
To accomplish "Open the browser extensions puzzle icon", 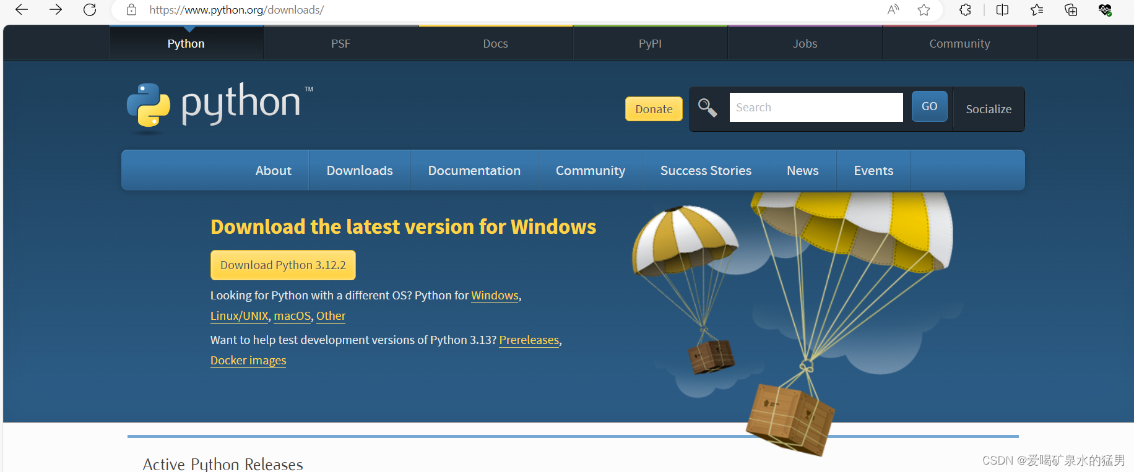I will 965,9.
